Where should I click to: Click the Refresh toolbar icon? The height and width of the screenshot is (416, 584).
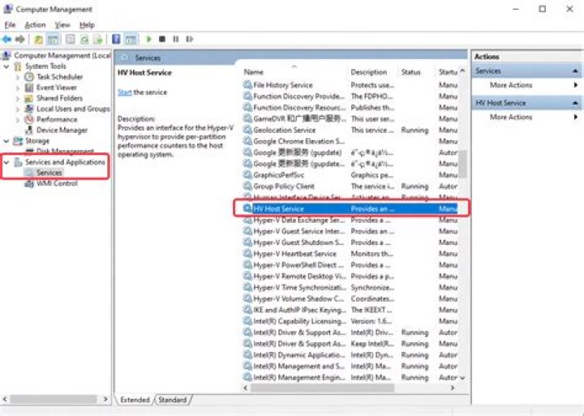(x=84, y=39)
